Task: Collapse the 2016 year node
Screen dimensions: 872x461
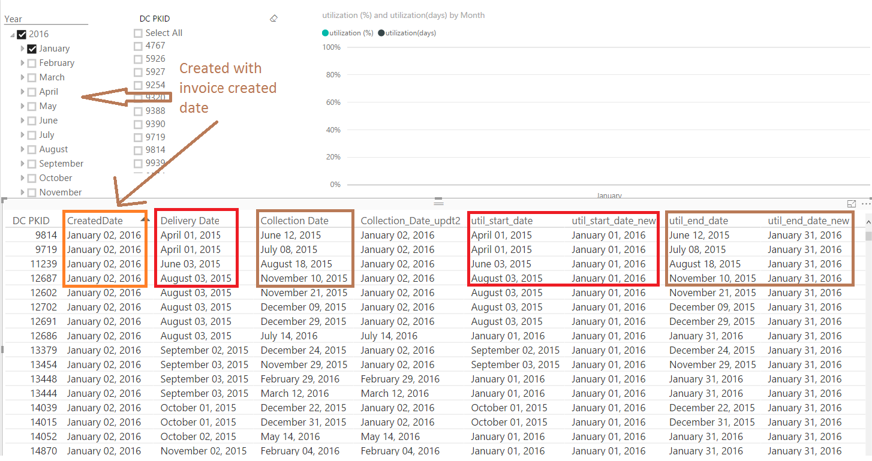Action: pos(13,35)
